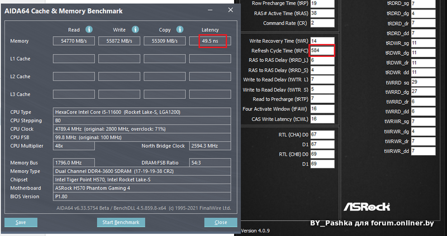Image resolution: width=447 pixels, height=236 pixels.
Task: Click the Write to Read Delay (tWTR_L) field
Action: (x=322, y=80)
